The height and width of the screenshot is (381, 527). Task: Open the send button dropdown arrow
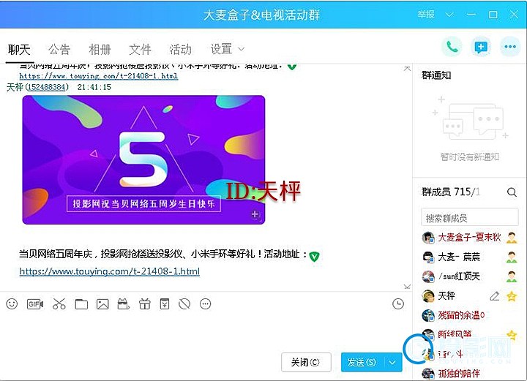[393, 362]
